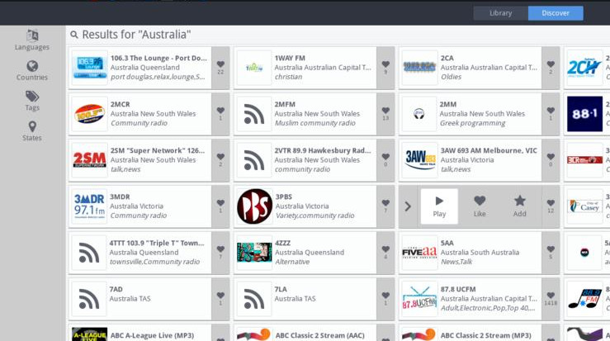
Task: Switch to the Library tab
Action: [501, 13]
